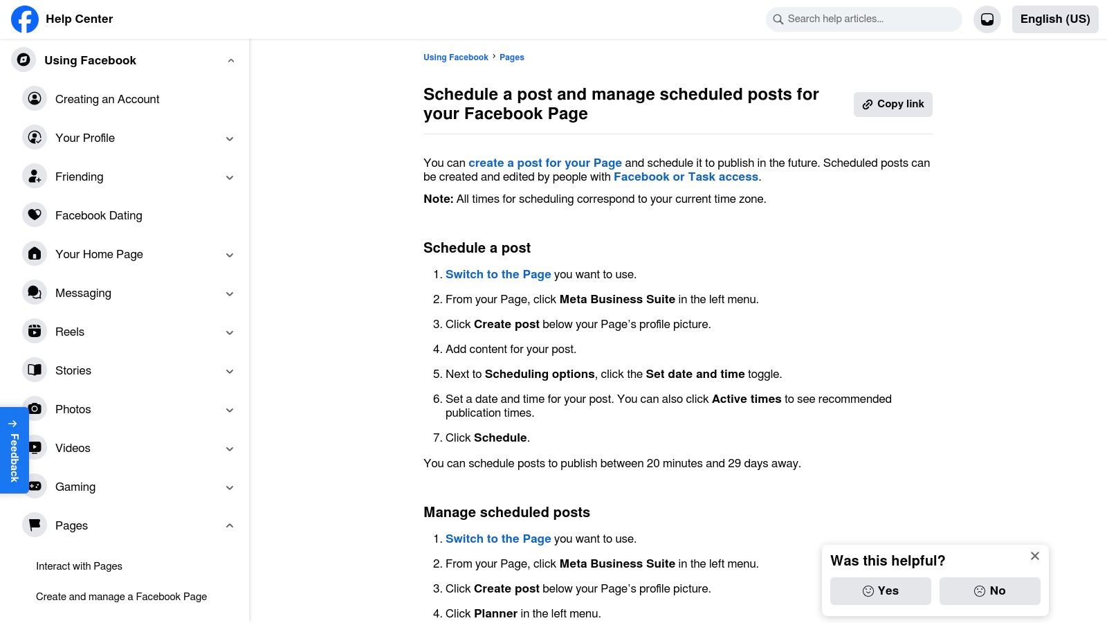Click Yes on the helpfulness survey
The width and height of the screenshot is (1107, 623).
(x=880, y=590)
